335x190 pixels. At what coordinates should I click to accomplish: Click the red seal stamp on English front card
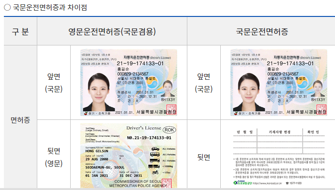[x=171, y=110]
